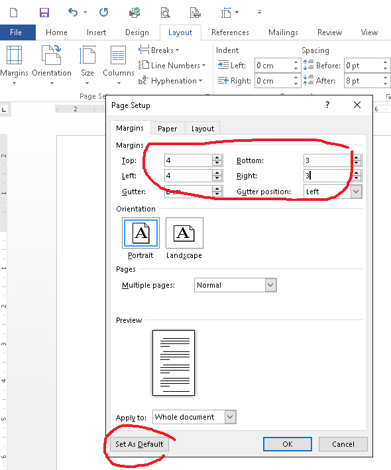This screenshot has height=470, width=391.
Task: Open the Margins ribbon button
Action: coord(14,65)
